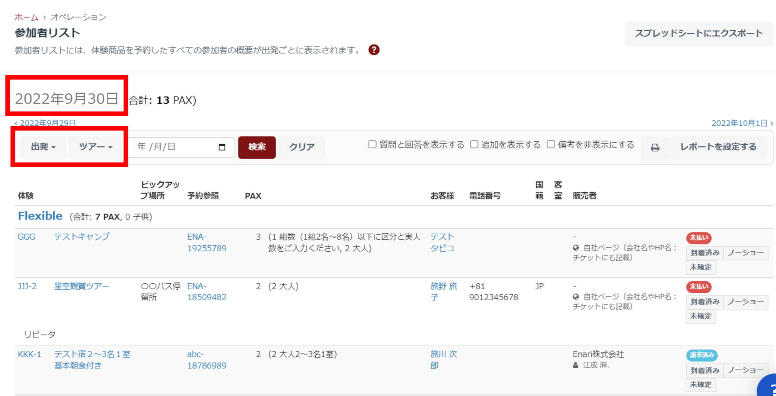Check 備考を非表示にする option
Image resolution: width=776 pixels, height=396 pixels.
[550, 144]
